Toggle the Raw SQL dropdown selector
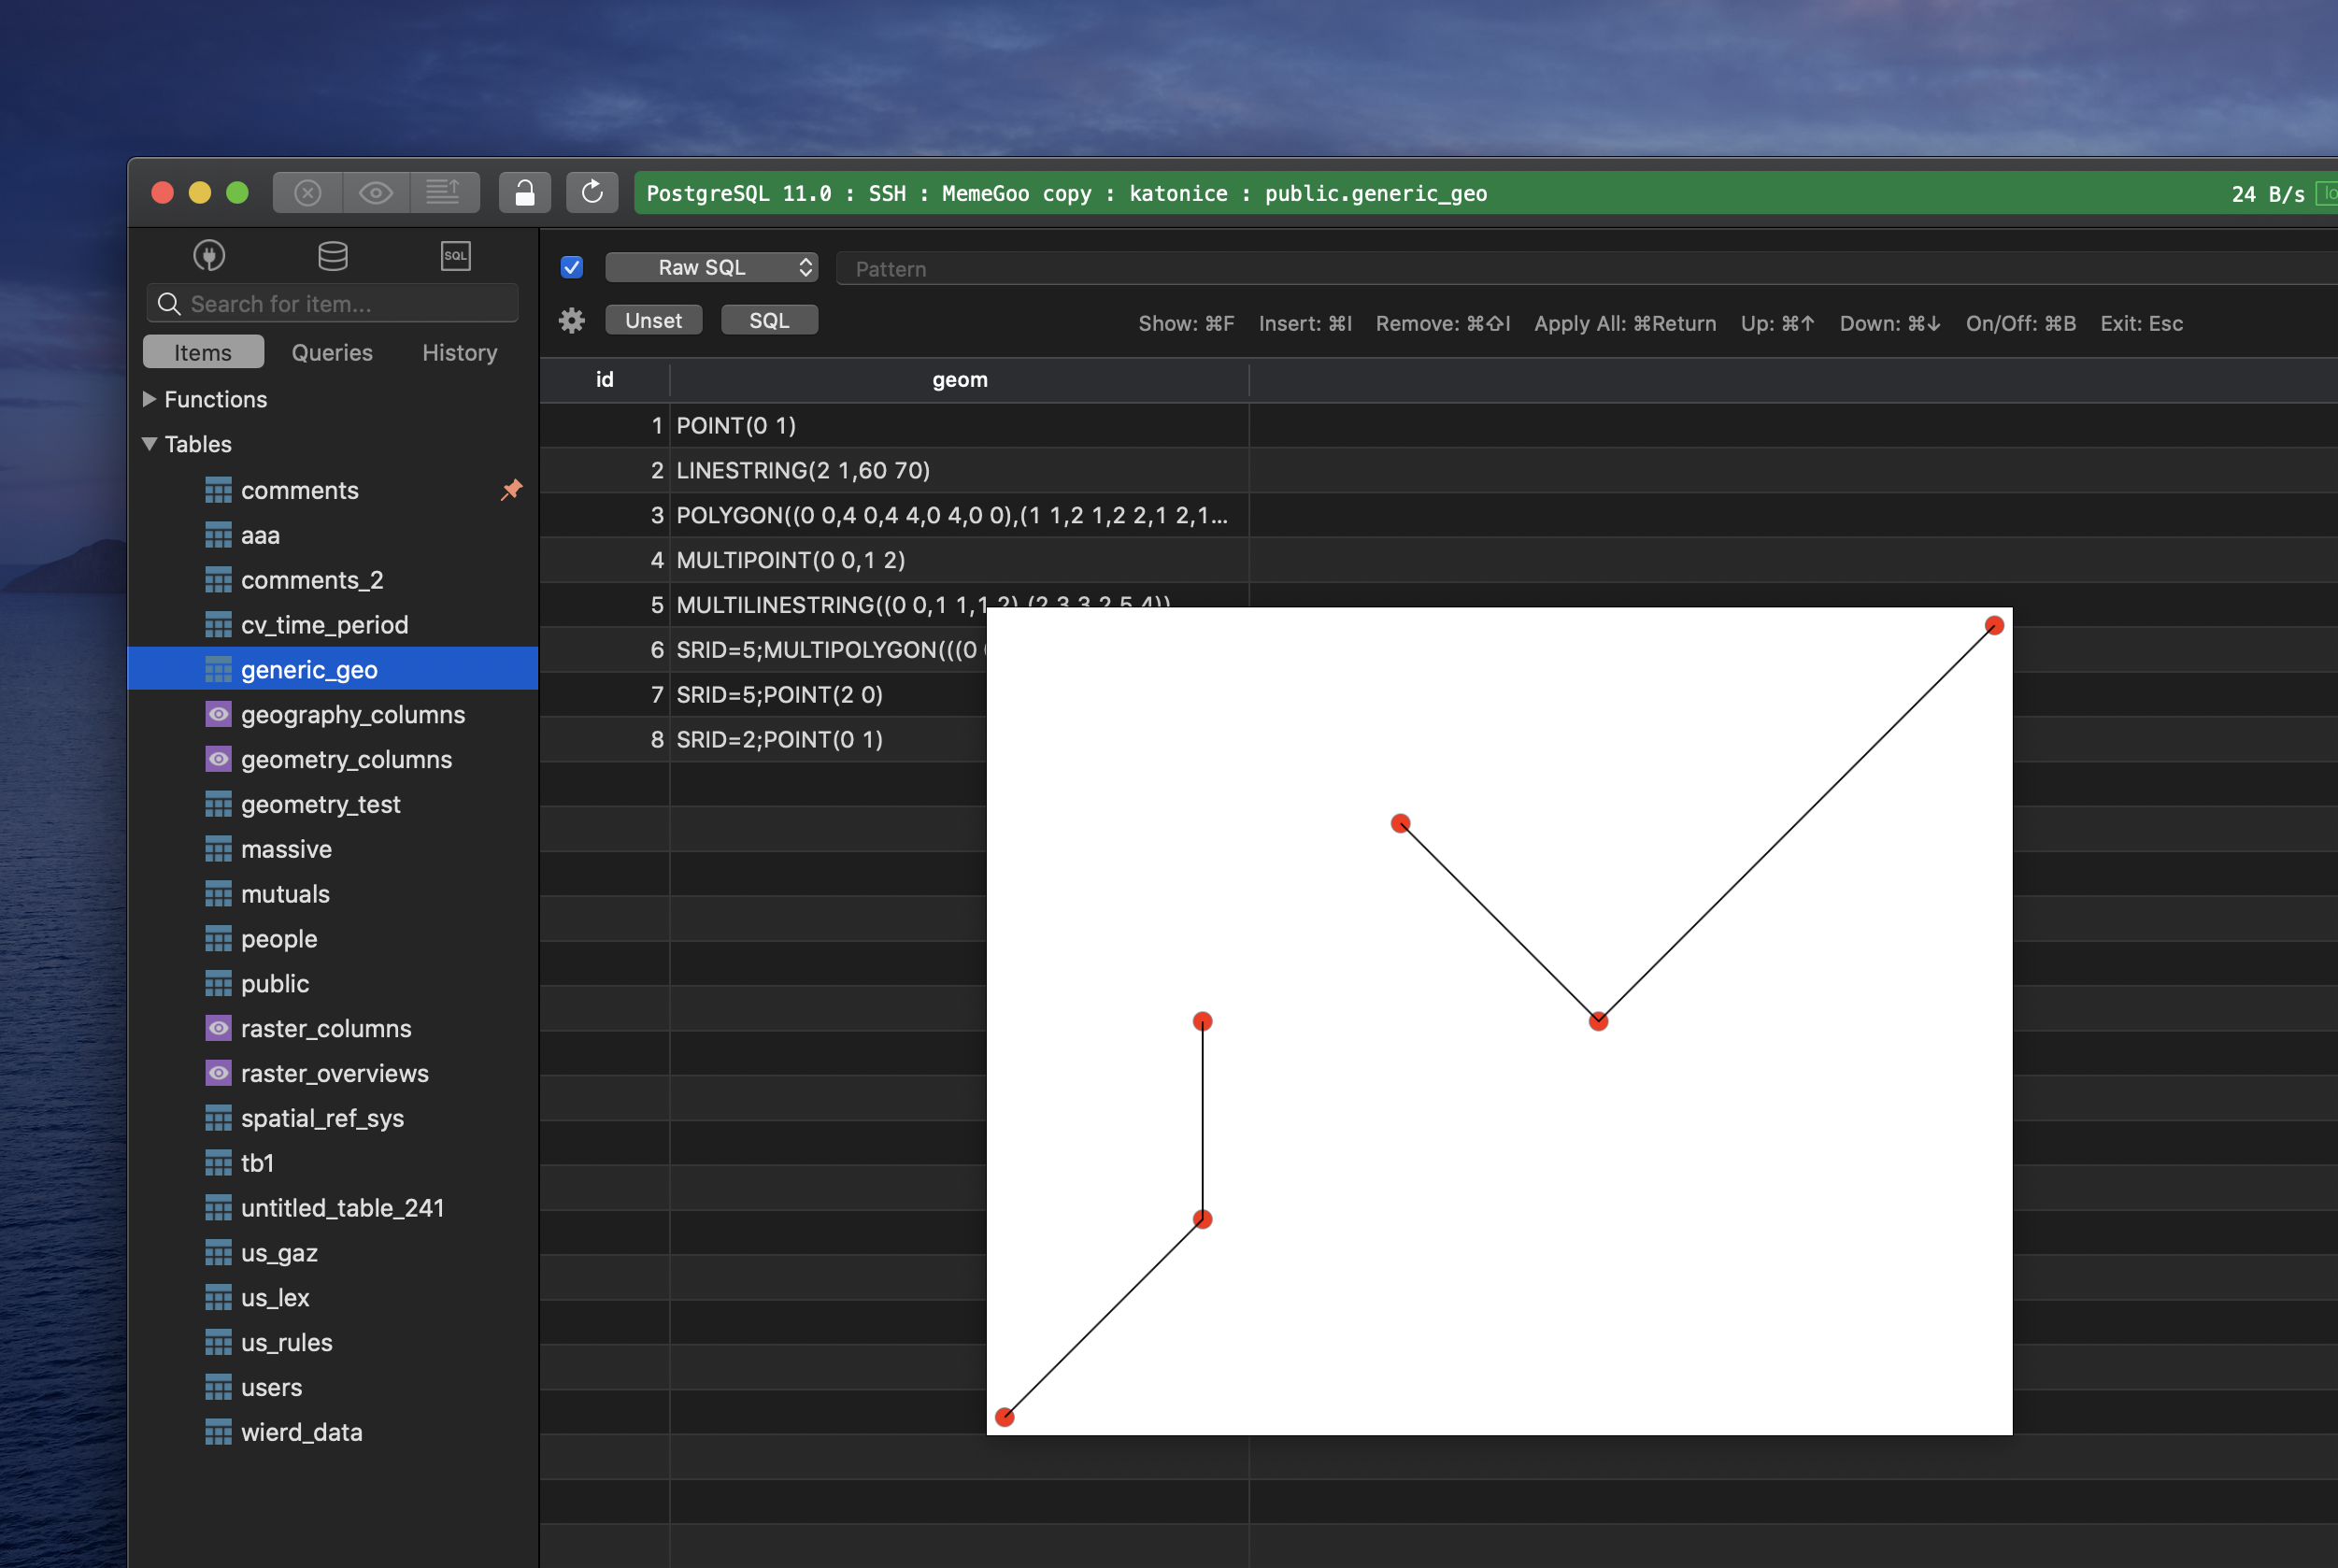Screen dimensions: 2338x1568 click(x=710, y=268)
